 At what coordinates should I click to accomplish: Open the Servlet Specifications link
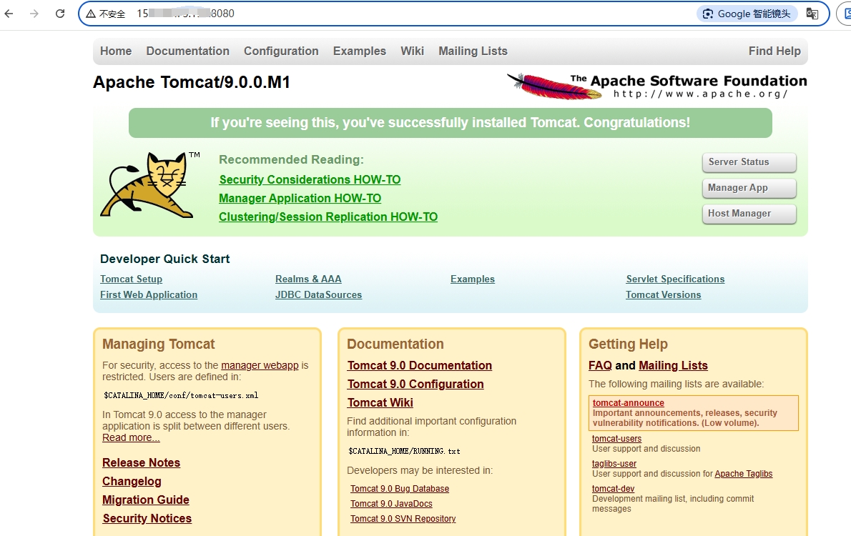[x=675, y=279]
